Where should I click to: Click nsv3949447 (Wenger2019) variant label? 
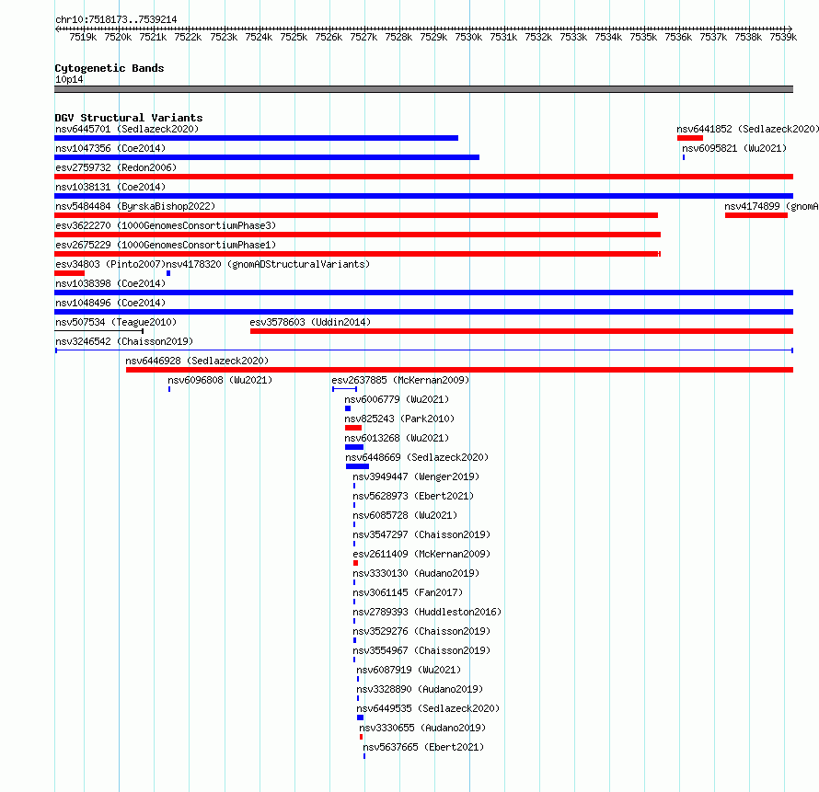(416, 476)
